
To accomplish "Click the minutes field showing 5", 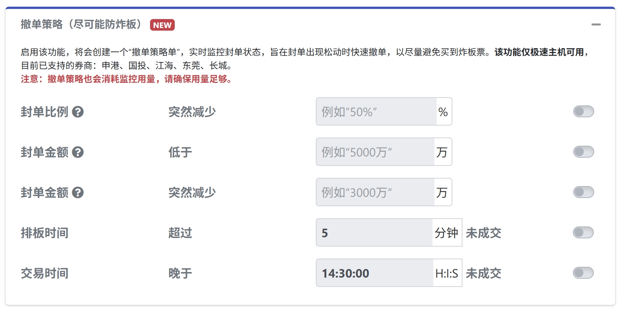I will tap(374, 232).
